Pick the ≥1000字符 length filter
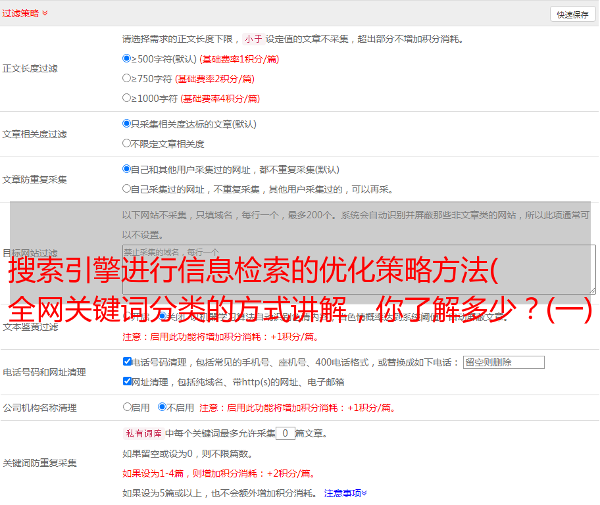The image size is (600, 505). coord(127,98)
